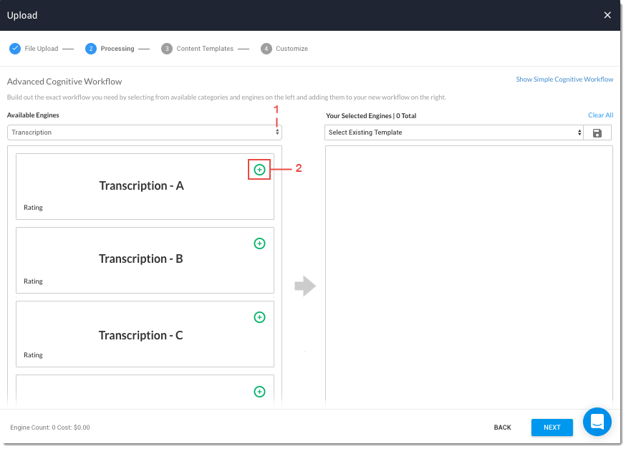Viewport: 626px width, 449px height.
Task: Open the Transcription category dropdown
Action: [145, 132]
